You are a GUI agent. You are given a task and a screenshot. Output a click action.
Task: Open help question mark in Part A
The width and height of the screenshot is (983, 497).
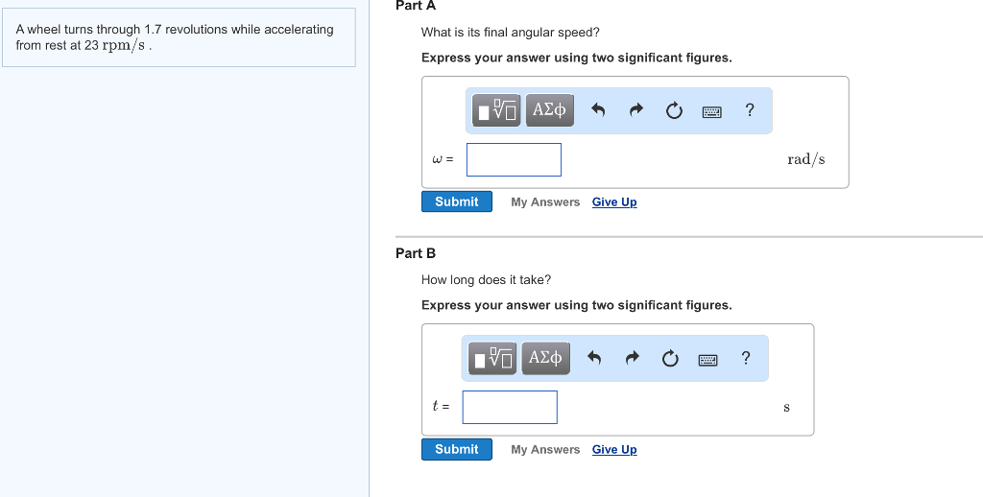click(x=750, y=110)
